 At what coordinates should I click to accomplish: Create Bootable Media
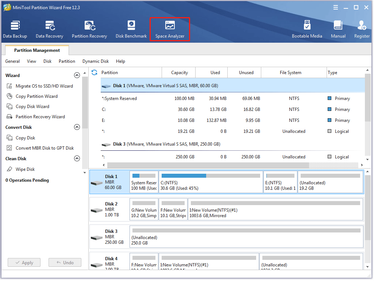pyautogui.click(x=307, y=29)
